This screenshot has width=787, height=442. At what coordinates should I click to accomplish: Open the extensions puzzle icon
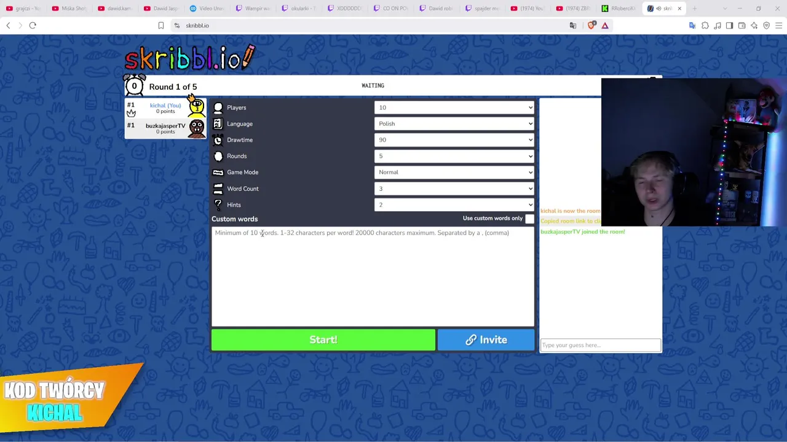(705, 25)
